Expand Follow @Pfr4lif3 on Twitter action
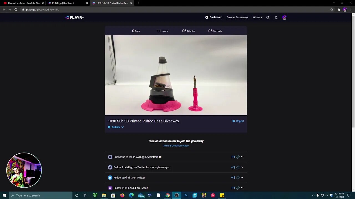The height and width of the screenshot is (199, 355). tap(242, 178)
